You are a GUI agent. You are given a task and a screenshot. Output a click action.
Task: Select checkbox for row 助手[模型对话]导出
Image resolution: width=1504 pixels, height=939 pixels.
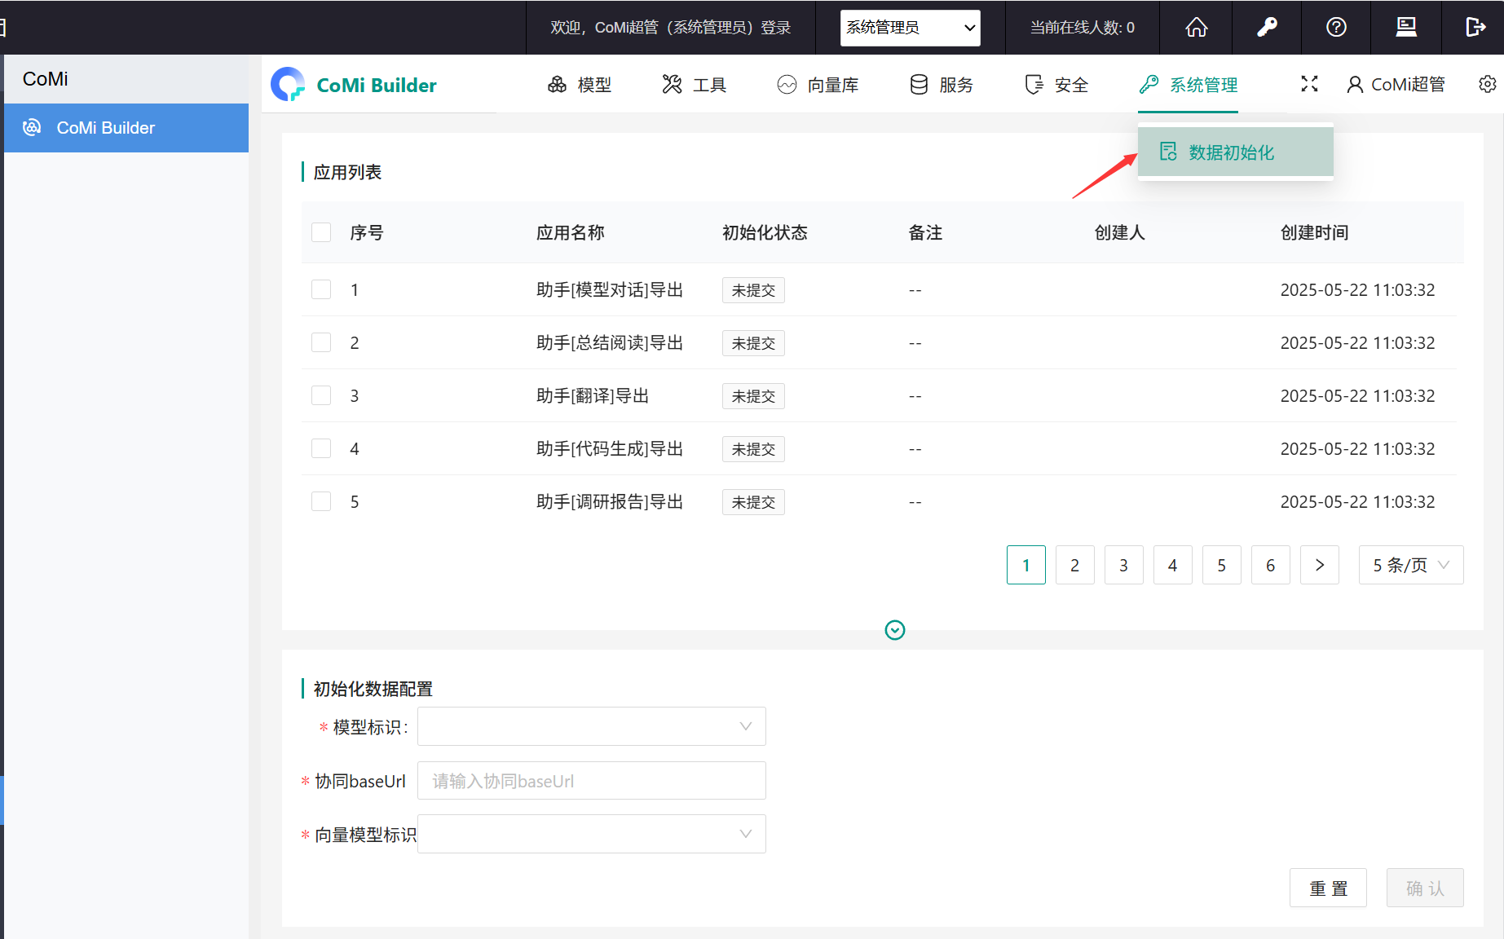tap(321, 289)
